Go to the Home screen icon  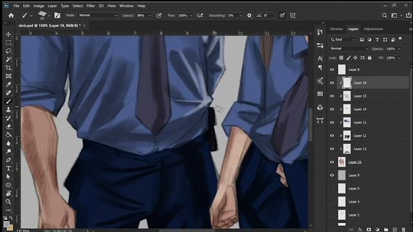(x=11, y=15)
